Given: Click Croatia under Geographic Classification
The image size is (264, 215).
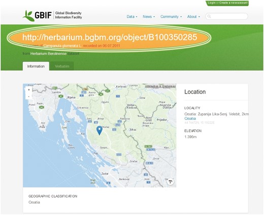Looking at the screenshot, I should pyautogui.click(x=34, y=202).
